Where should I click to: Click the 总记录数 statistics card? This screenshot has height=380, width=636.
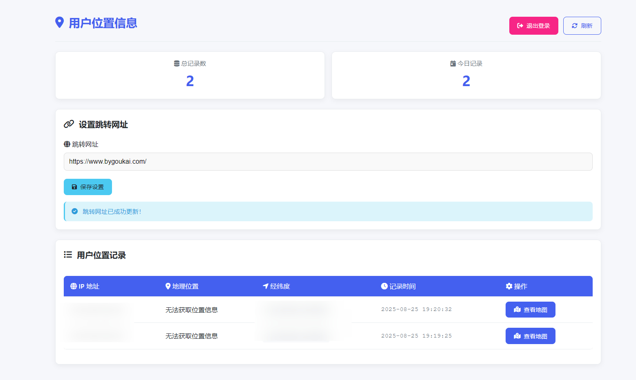[190, 76]
